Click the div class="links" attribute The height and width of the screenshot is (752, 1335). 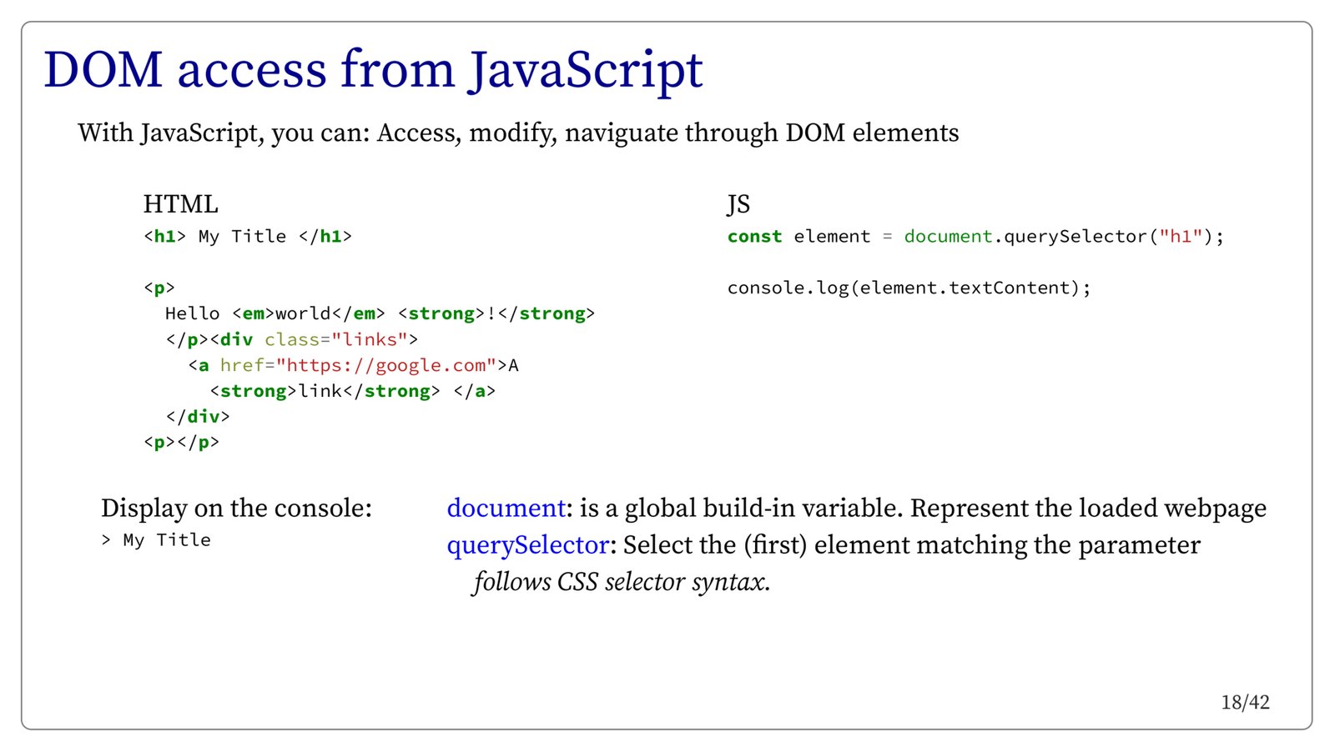340,339
